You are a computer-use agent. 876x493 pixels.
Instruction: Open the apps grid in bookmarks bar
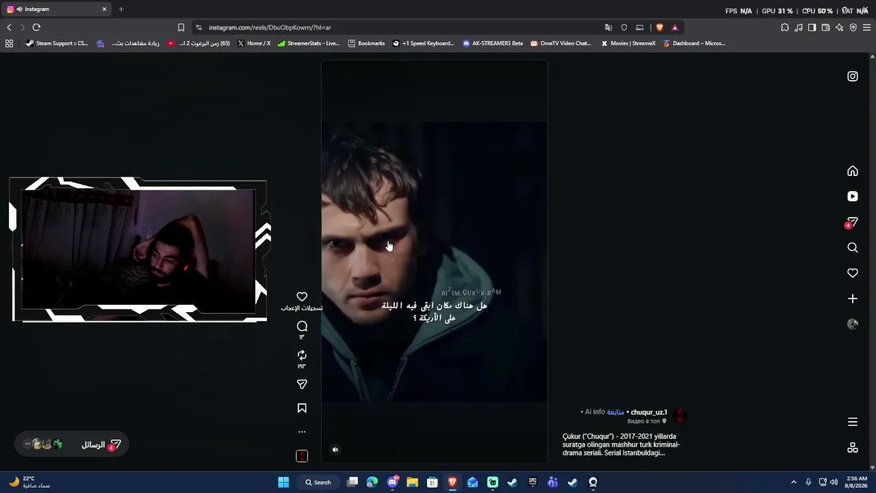pyautogui.click(x=9, y=43)
